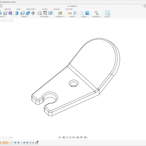Select the Offset Plane icon under Construct
The image size is (146, 146).
click(60, 13)
